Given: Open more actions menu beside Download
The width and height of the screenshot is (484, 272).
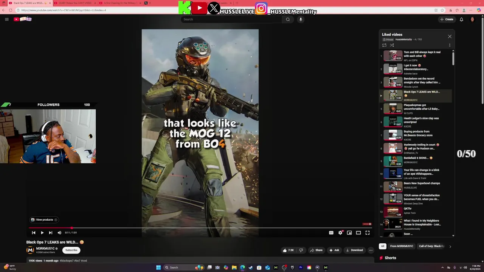Looking at the screenshot, I should pyautogui.click(x=371, y=250).
